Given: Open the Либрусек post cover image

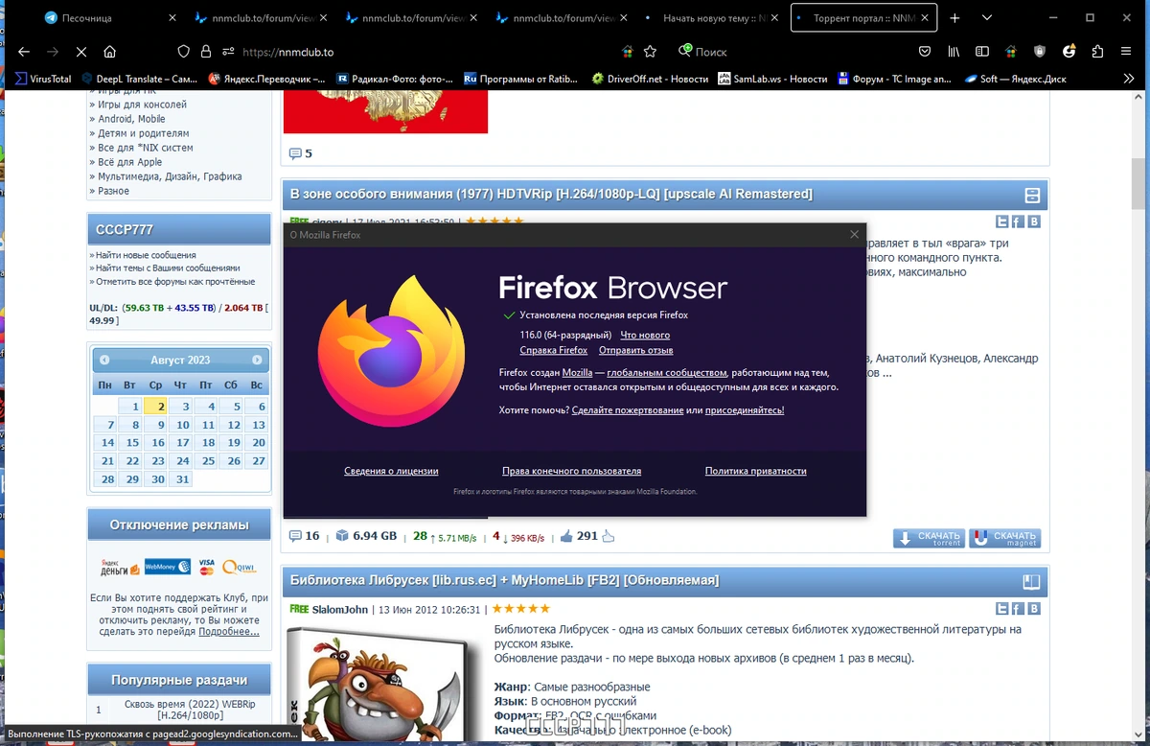Looking at the screenshot, I should (383, 684).
